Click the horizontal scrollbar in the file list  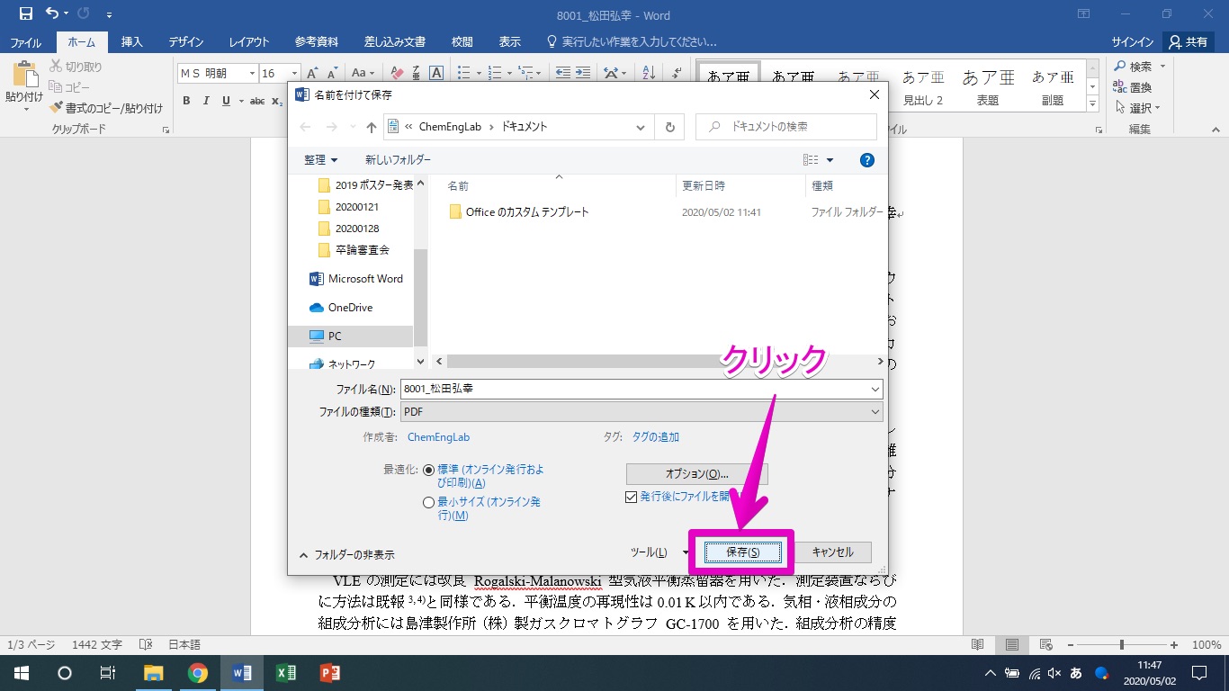(659, 361)
